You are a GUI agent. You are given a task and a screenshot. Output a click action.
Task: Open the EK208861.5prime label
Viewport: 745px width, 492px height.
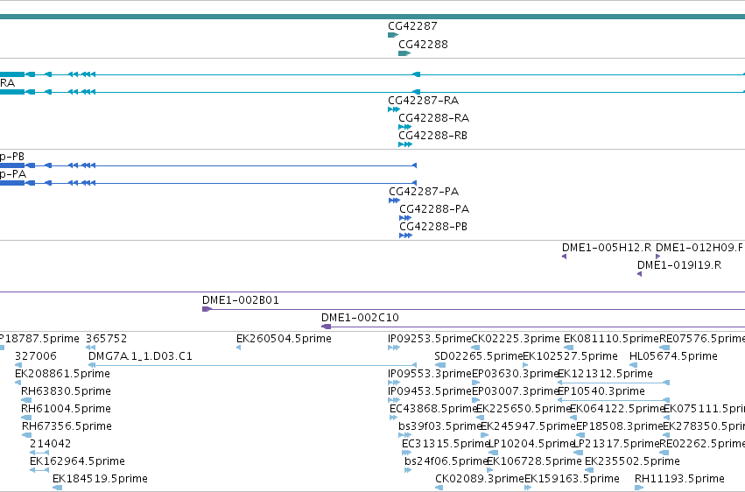(x=62, y=374)
